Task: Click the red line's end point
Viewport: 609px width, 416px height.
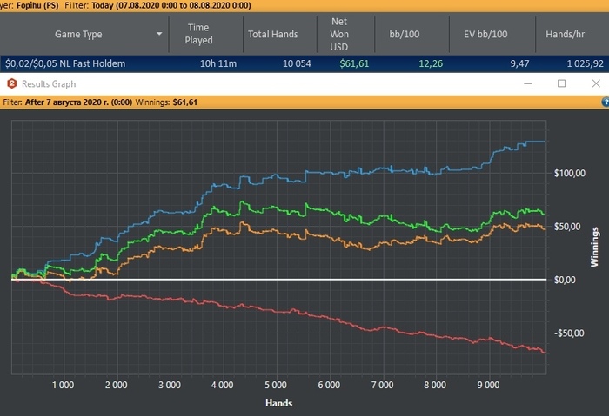Action: click(545, 353)
